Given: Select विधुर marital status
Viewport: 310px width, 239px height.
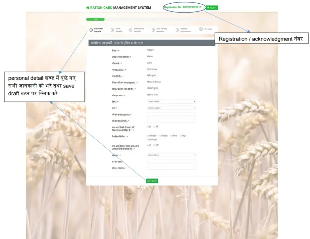Looking at the screenshot, I should click(x=180, y=136).
